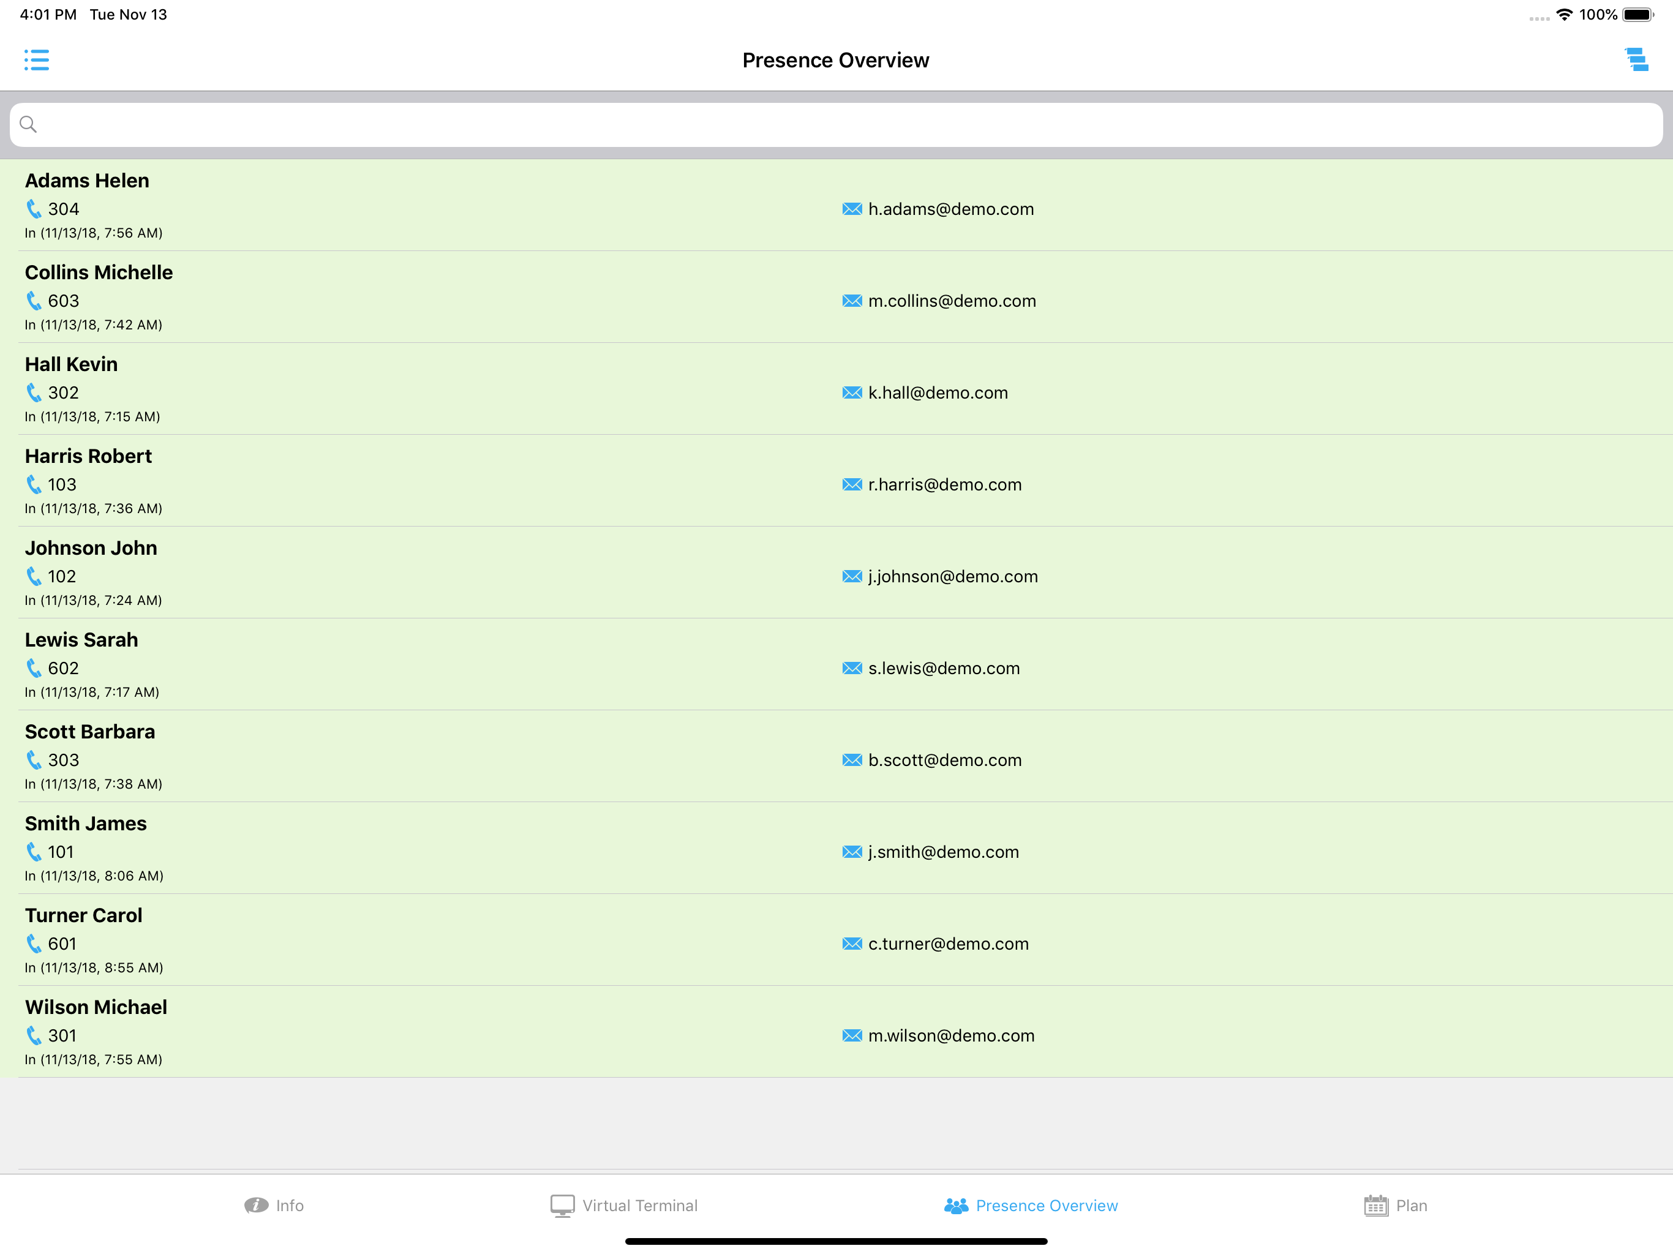
Task: Go to the Plan tab
Action: tap(1396, 1206)
